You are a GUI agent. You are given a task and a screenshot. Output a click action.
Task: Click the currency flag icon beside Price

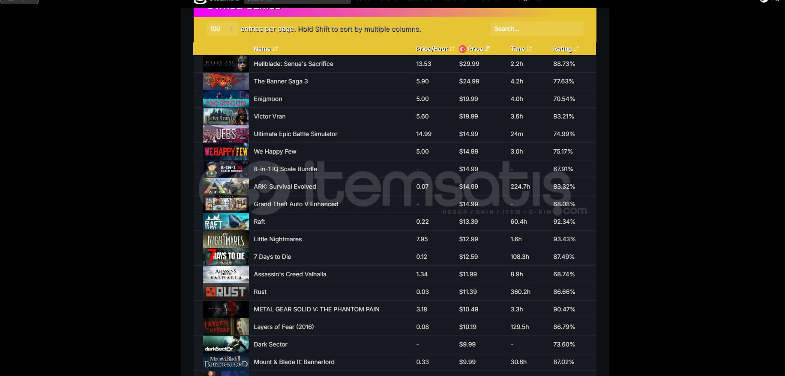(462, 49)
